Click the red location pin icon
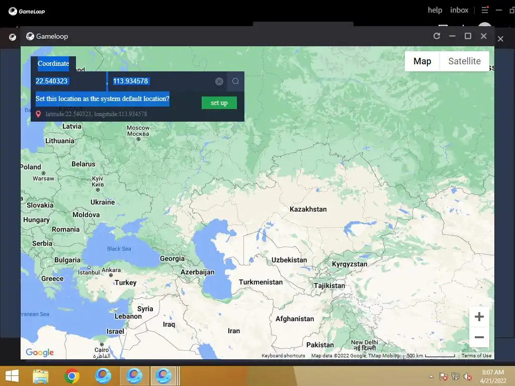This screenshot has height=386, width=515. (38, 114)
